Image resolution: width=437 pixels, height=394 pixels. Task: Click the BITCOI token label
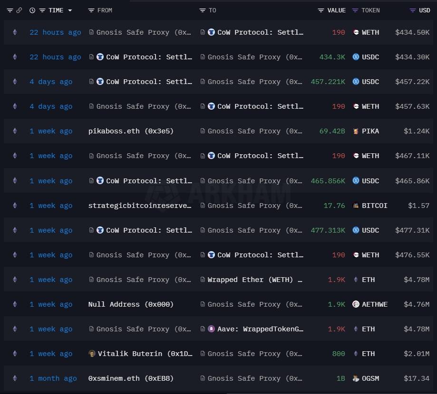pyautogui.click(x=375, y=206)
